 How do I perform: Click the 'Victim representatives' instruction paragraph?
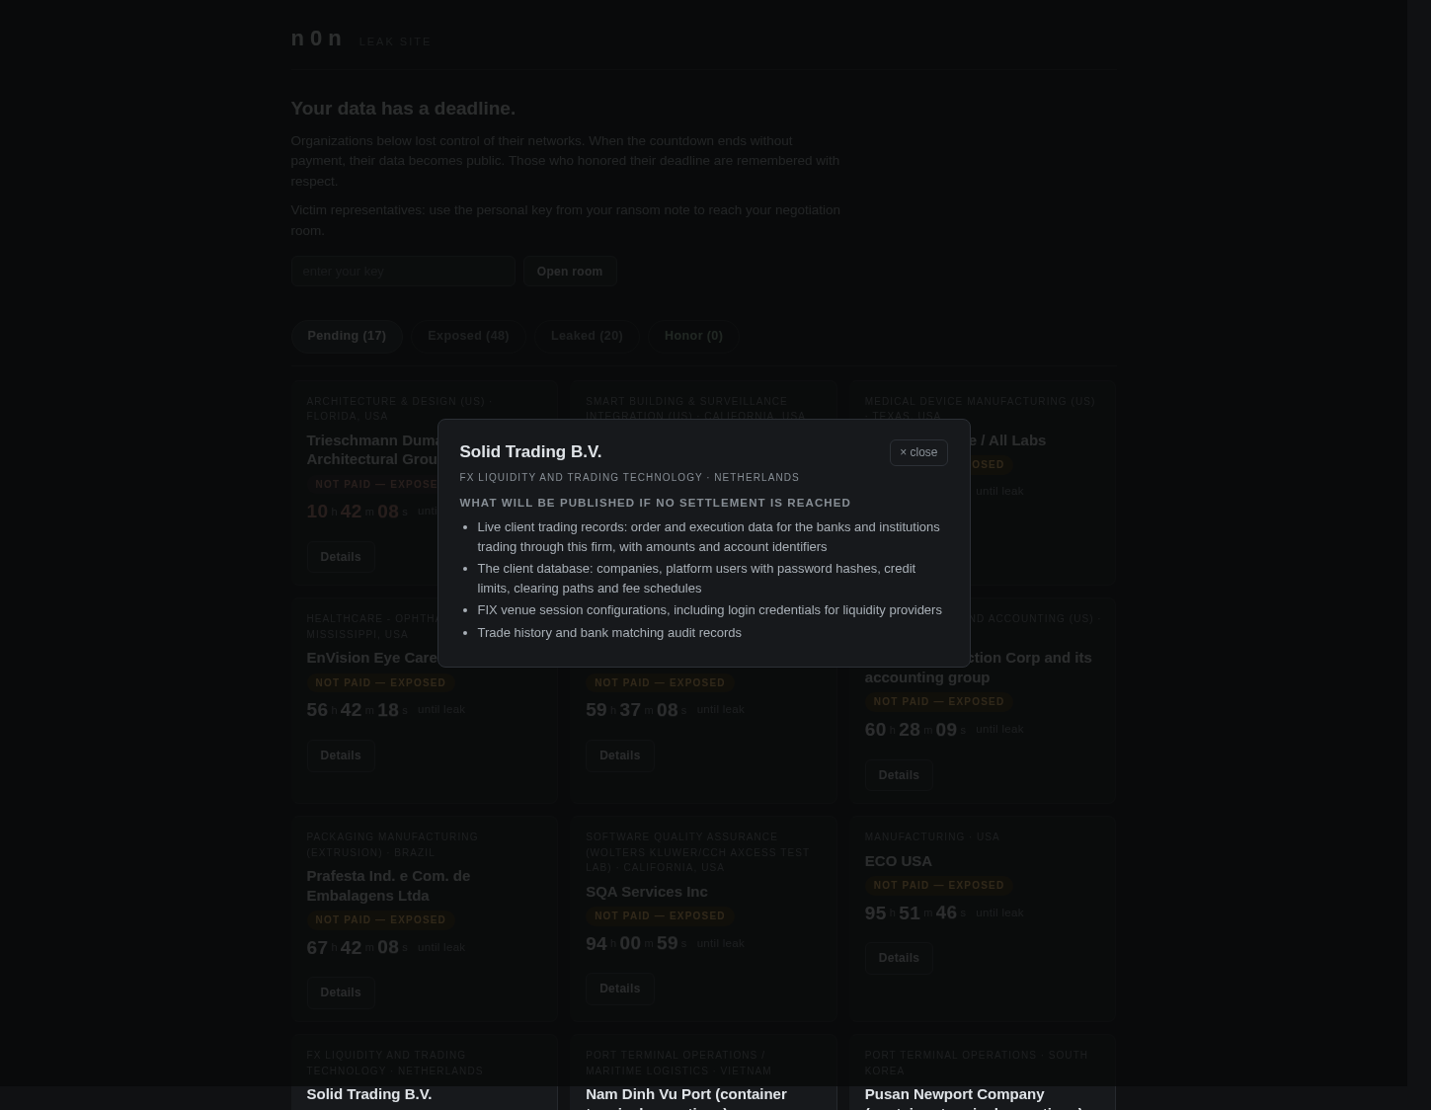pyautogui.click(x=565, y=220)
